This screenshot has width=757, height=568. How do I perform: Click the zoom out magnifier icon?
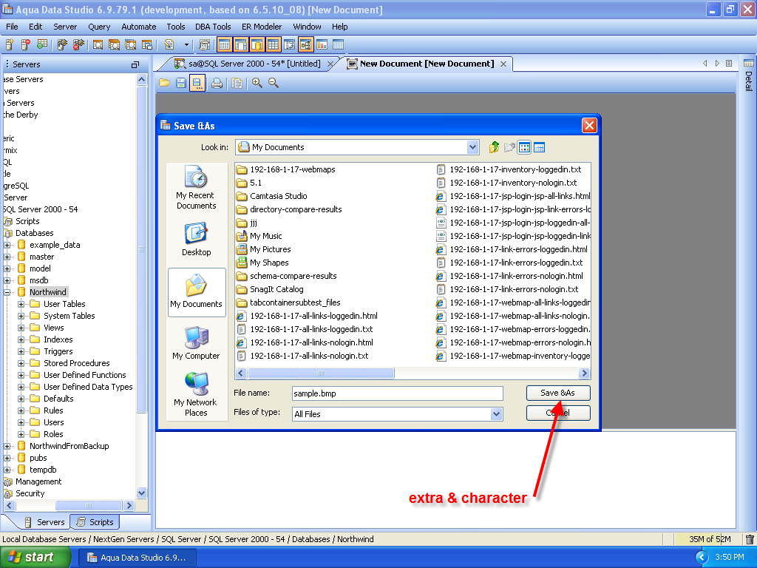click(274, 83)
